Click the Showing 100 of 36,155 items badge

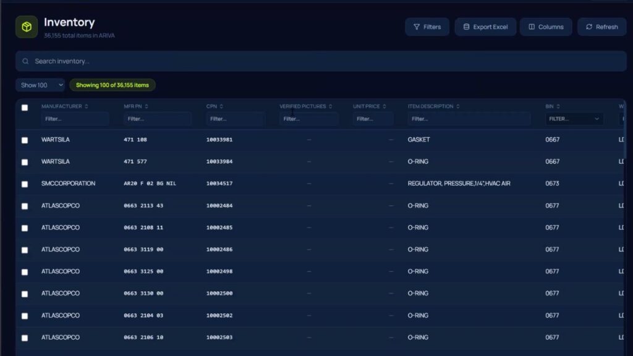coord(113,85)
